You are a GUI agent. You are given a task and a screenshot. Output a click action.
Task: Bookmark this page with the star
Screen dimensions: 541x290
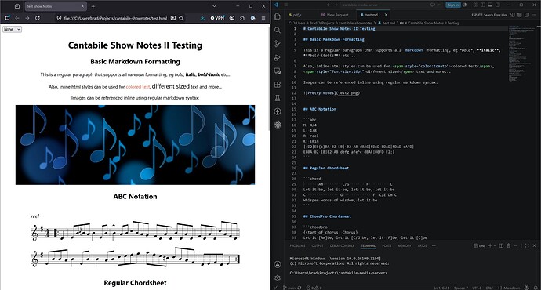(x=181, y=18)
